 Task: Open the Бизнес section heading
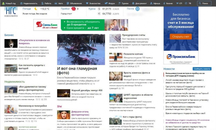tap(9, 35)
